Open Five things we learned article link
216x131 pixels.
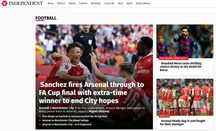[75, 116]
